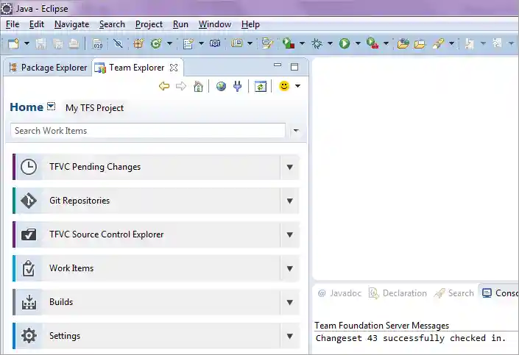
Task: Click the camera-shaped toolbar icon
Action: click(215, 43)
